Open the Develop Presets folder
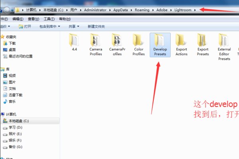The height and width of the screenshot is (159, 239). click(x=160, y=44)
